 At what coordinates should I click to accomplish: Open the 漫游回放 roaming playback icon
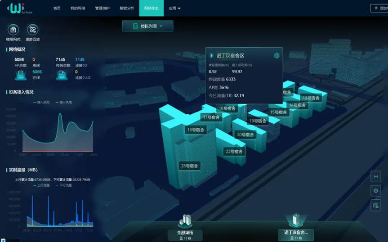pos(32,30)
